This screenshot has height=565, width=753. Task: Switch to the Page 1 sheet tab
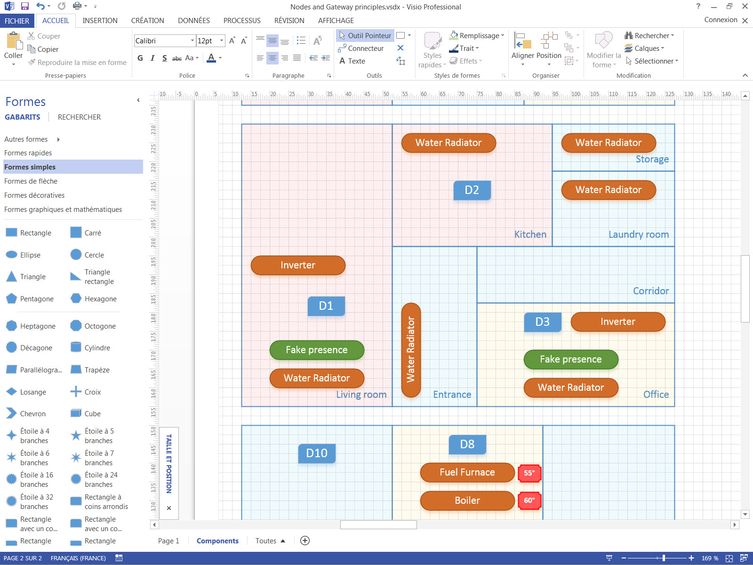168,541
